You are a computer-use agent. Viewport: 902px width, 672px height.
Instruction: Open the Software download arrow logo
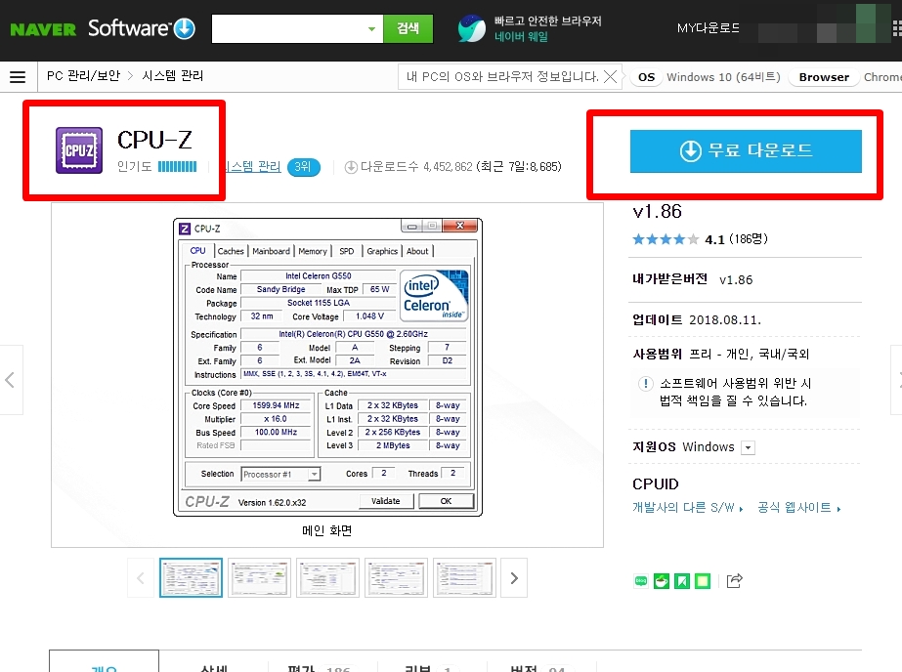click(185, 28)
